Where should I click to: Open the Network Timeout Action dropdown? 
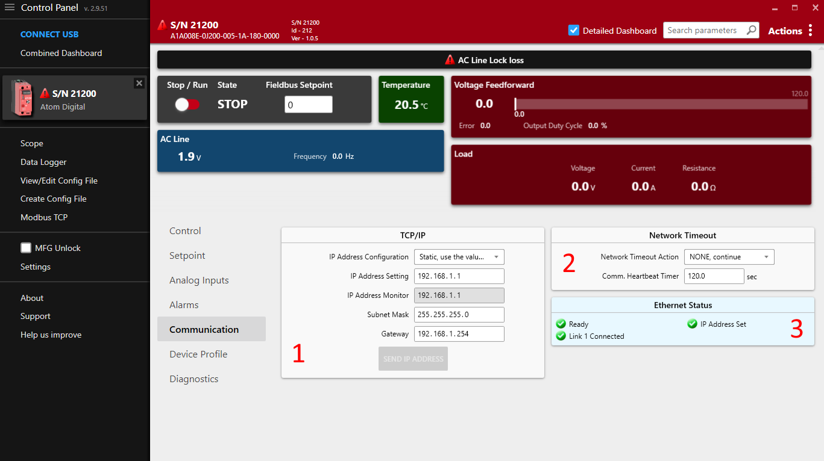pos(729,256)
